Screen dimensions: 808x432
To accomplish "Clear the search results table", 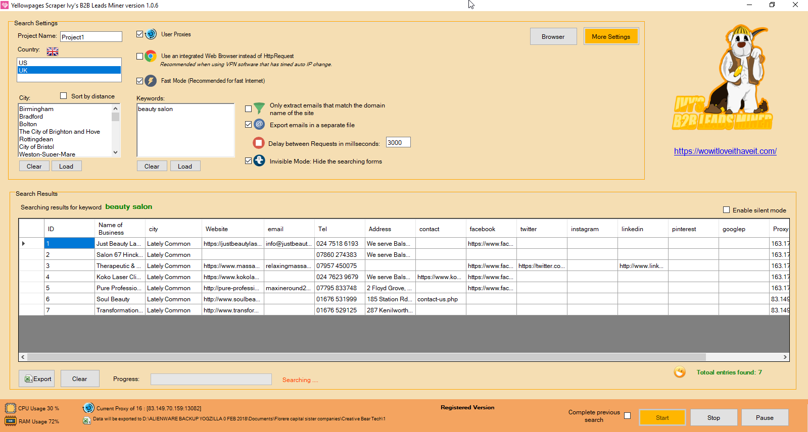I will [80, 379].
